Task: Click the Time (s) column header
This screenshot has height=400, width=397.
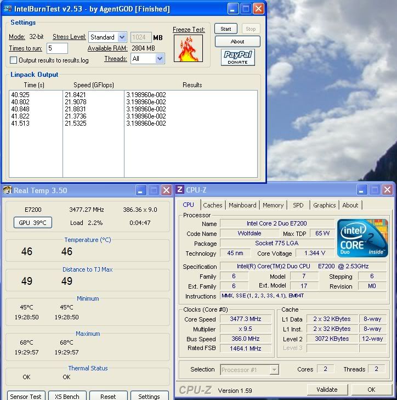Action: pos(34,85)
